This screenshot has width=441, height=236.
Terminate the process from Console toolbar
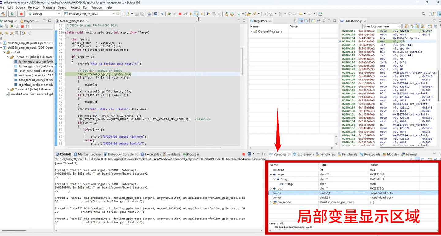tap(244, 154)
